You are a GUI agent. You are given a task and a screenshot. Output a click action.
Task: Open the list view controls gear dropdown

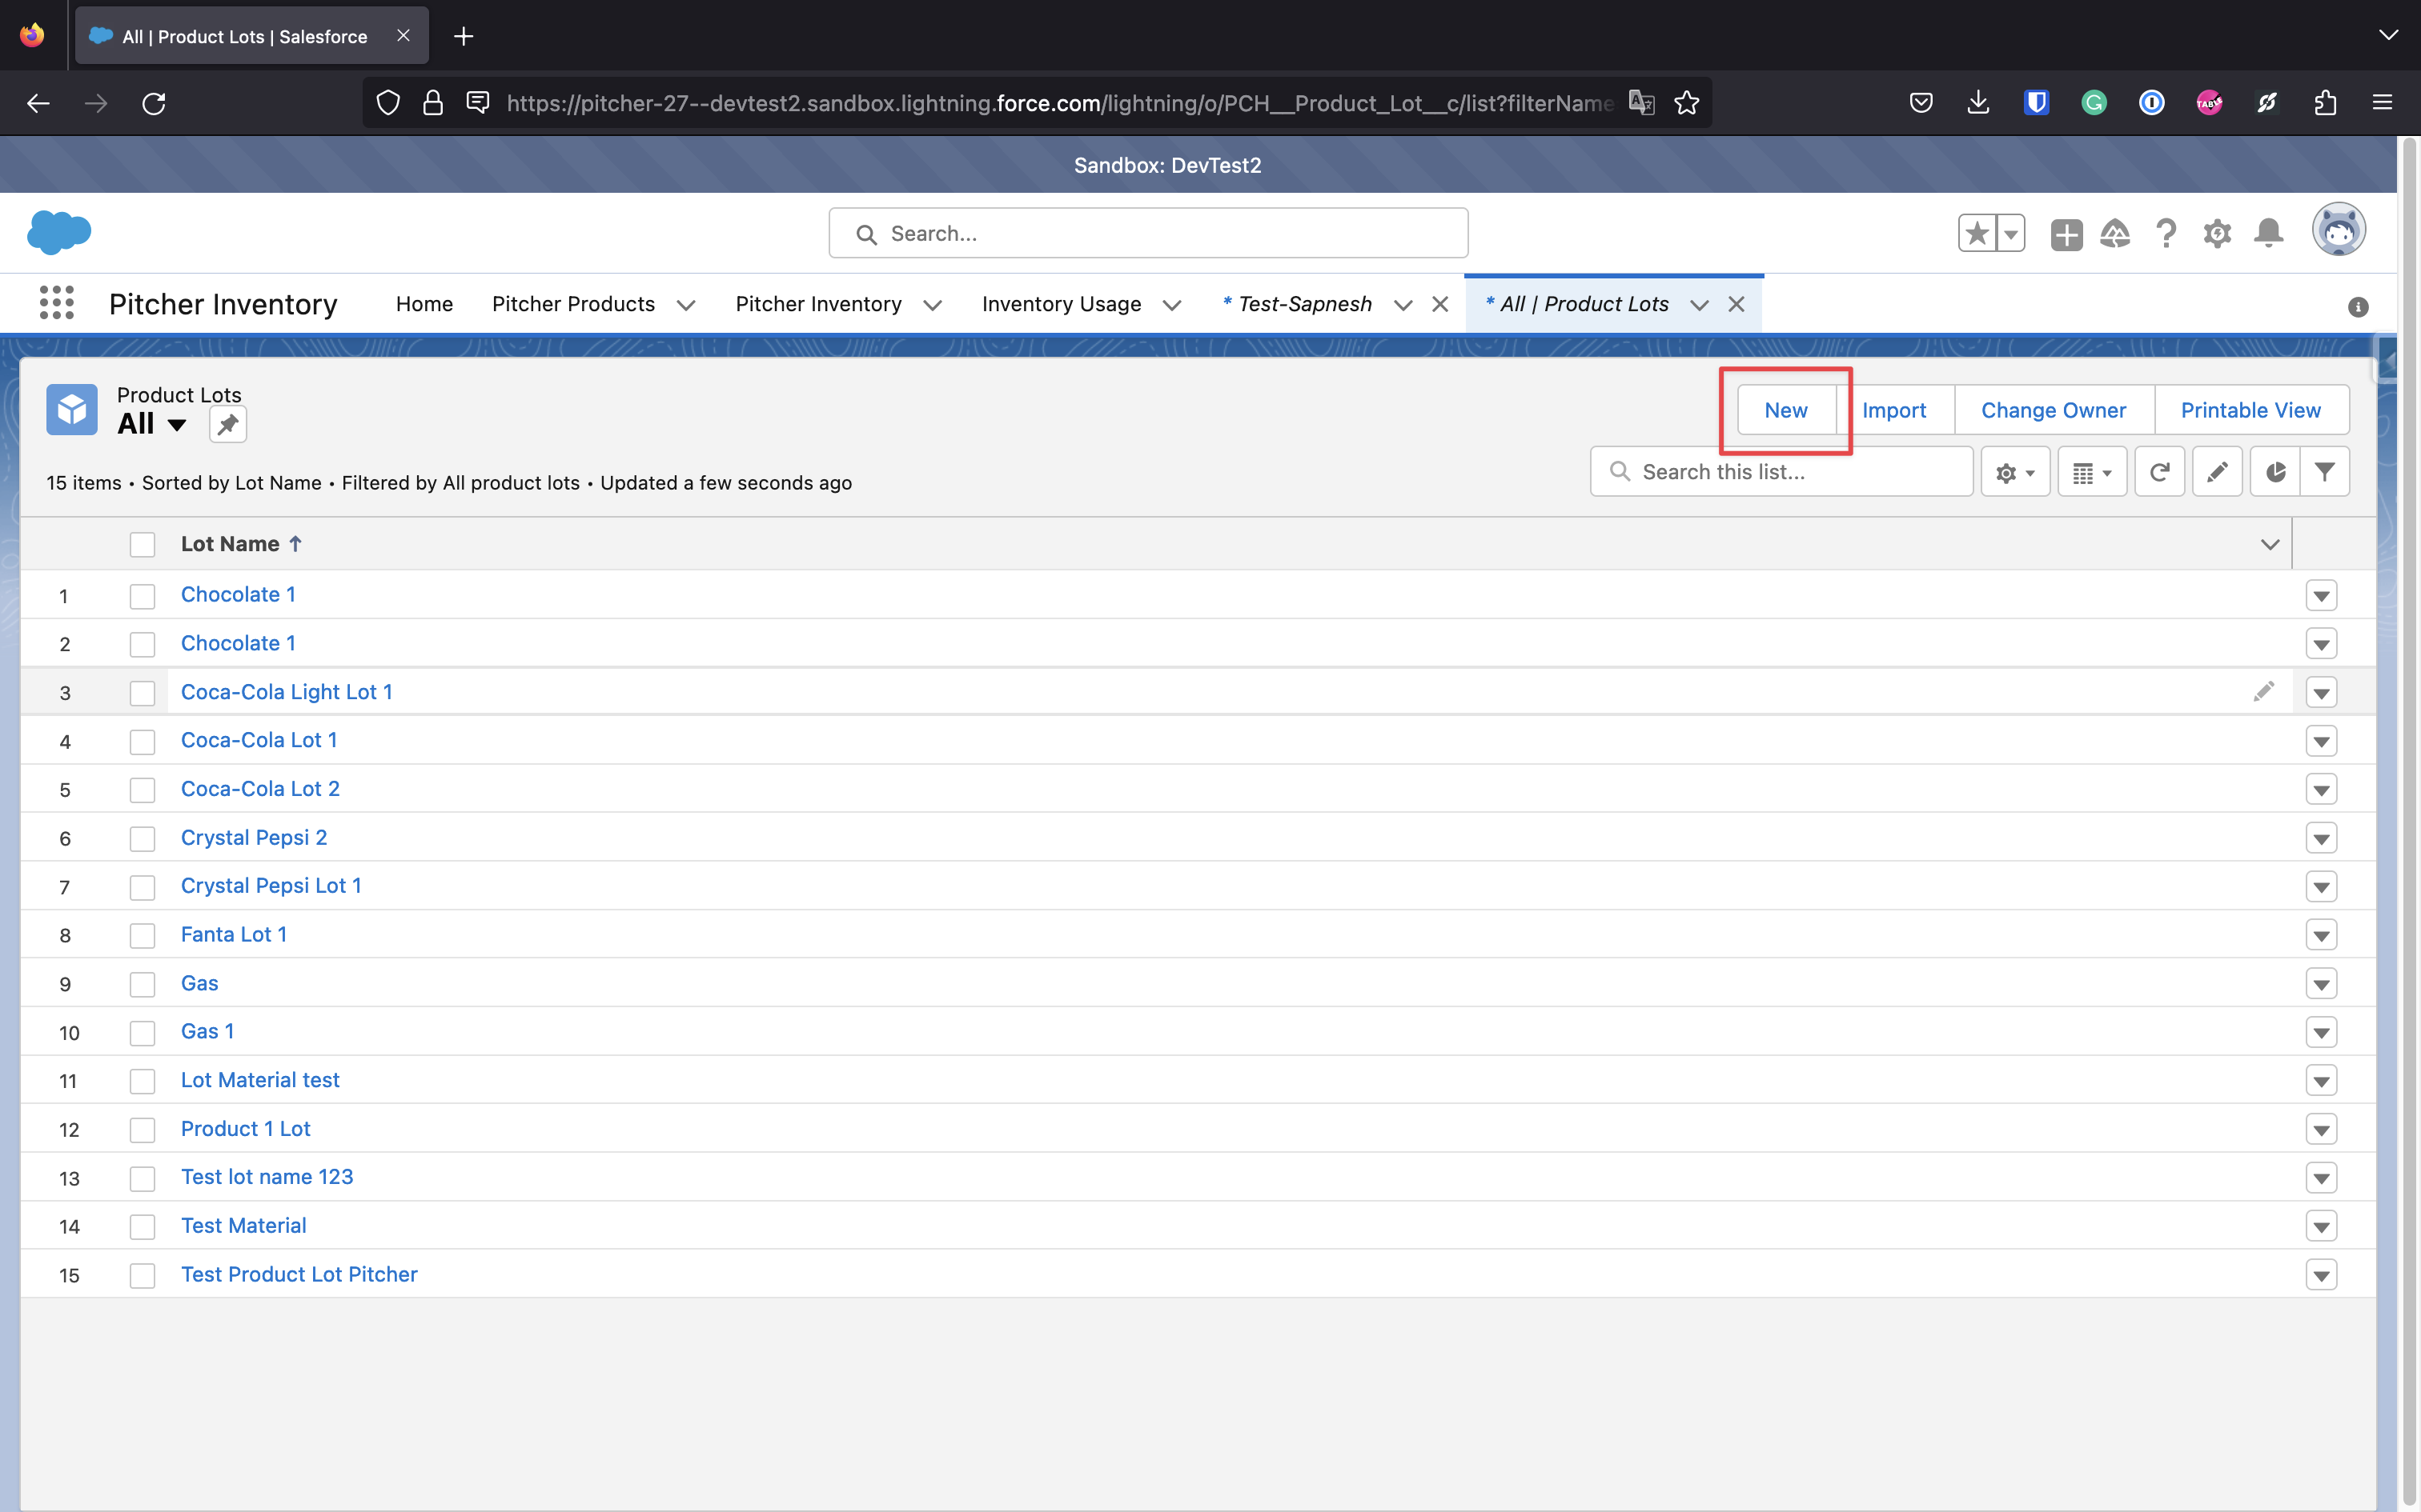[2015, 472]
